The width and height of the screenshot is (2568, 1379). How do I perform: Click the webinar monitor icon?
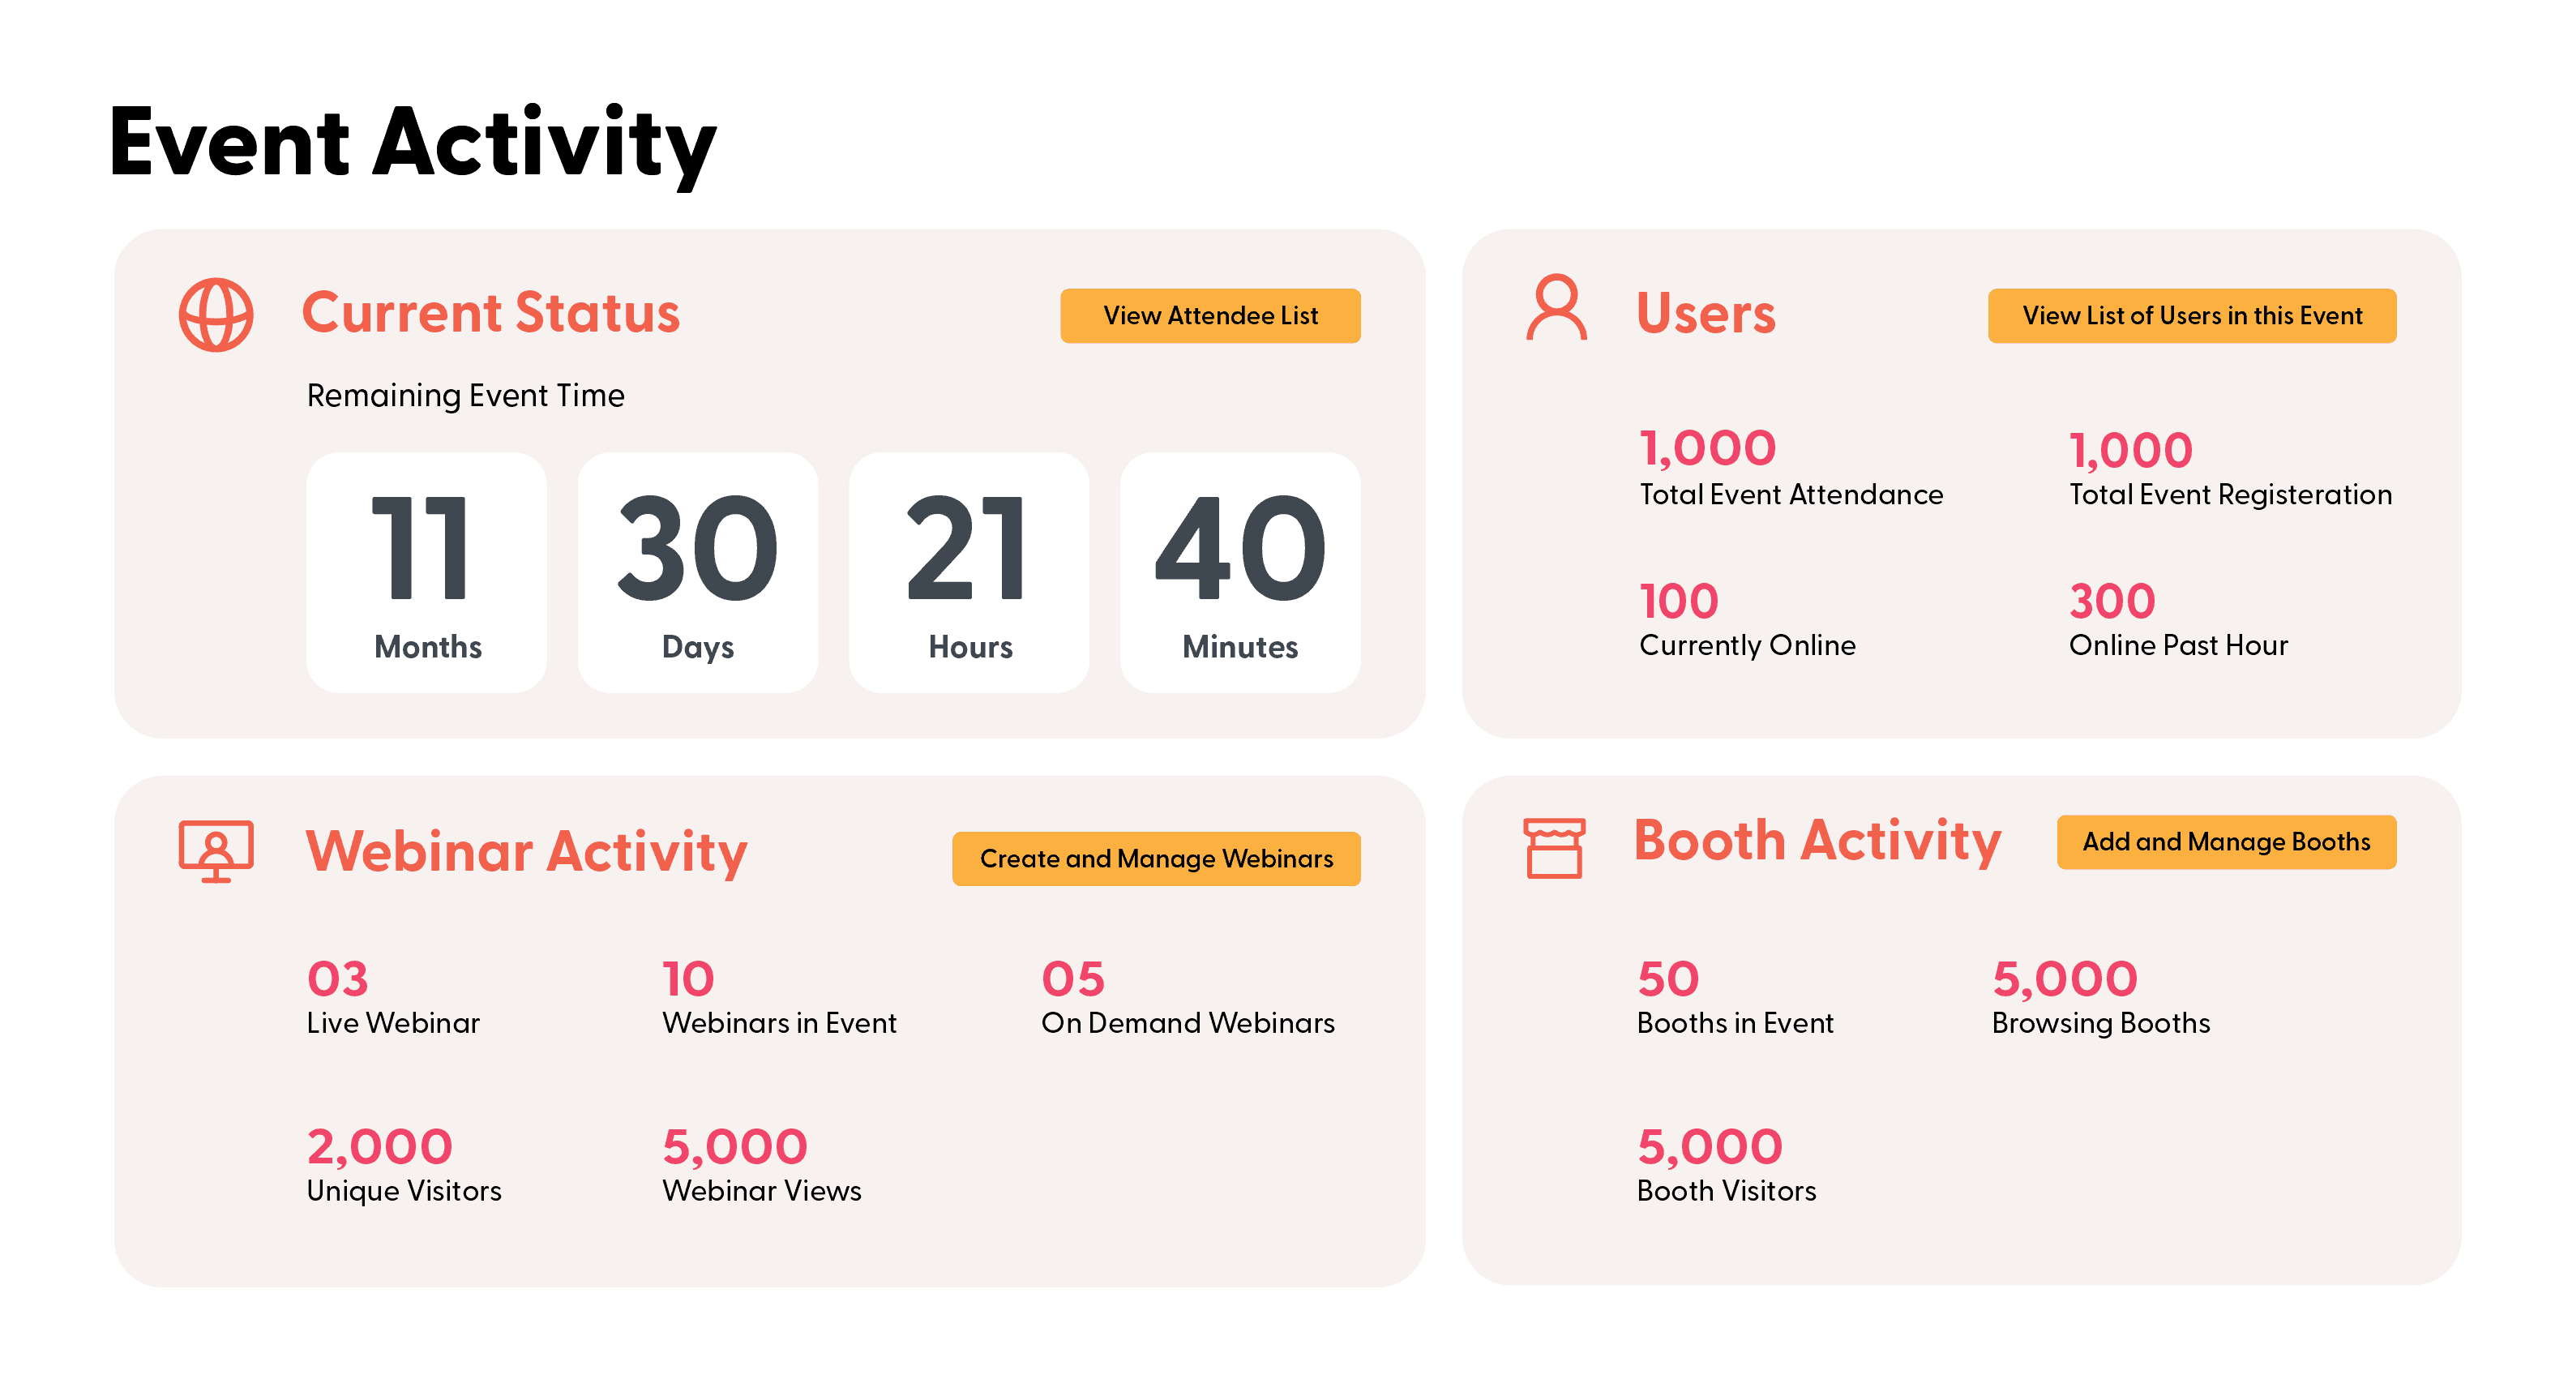216,853
